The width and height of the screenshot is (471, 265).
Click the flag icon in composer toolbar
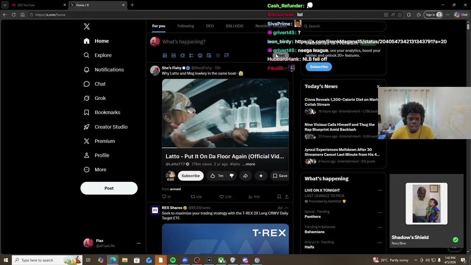[x=227, y=56]
